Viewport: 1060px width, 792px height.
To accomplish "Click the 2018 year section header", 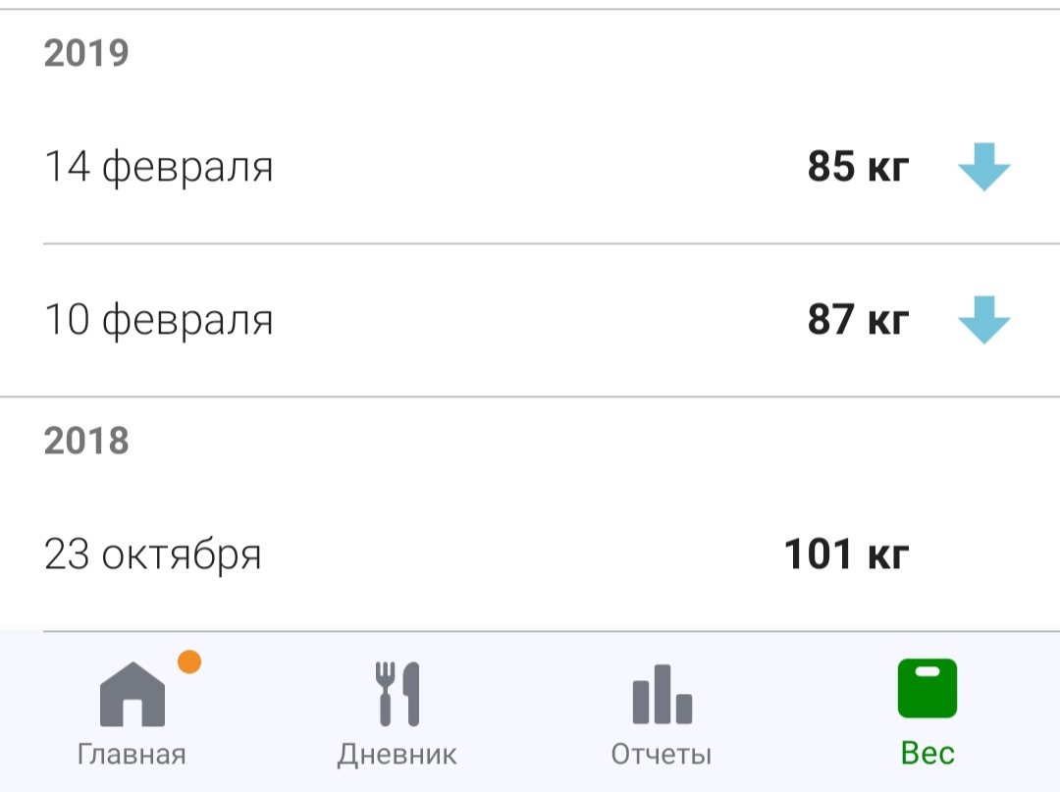I will pos(86,442).
